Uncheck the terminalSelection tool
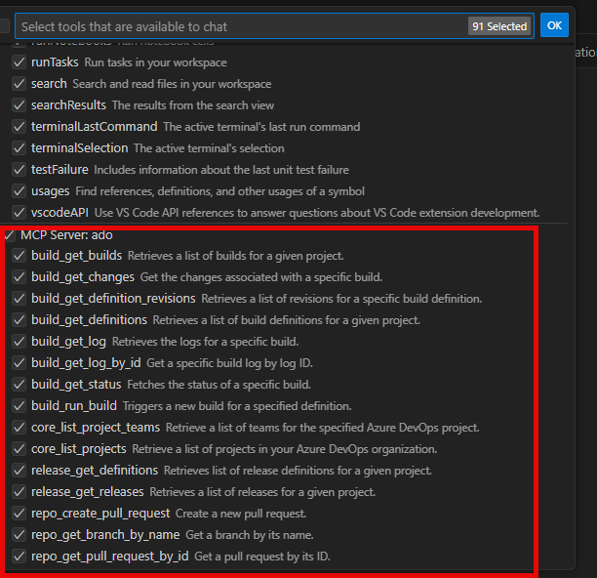597x578 pixels. 19,148
